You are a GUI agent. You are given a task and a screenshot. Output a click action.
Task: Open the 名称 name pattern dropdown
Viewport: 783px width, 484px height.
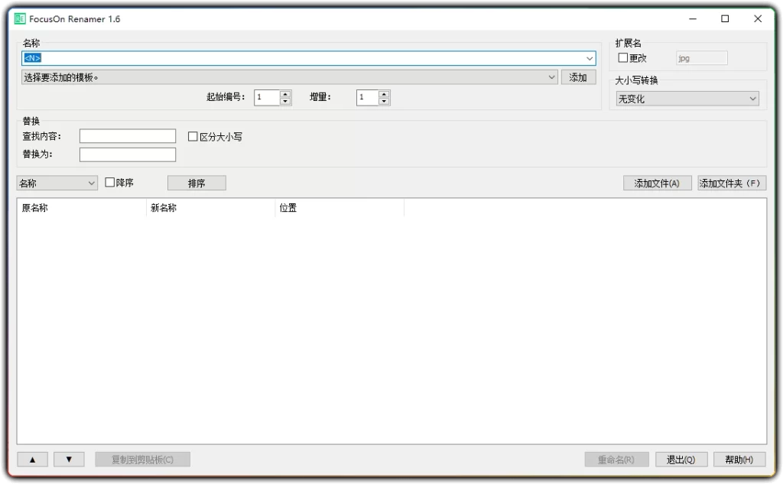[x=590, y=57]
